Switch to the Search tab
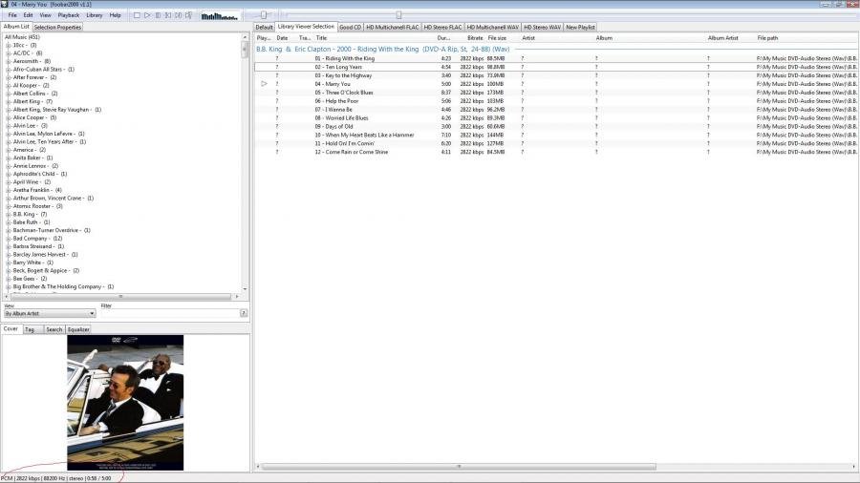Screen dimensions: 860x483 tap(54, 329)
